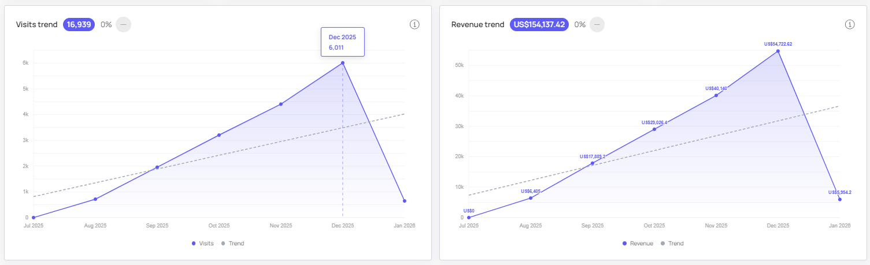Click the Nov 2025 visits data point
The height and width of the screenshot is (265, 870).
click(281, 104)
